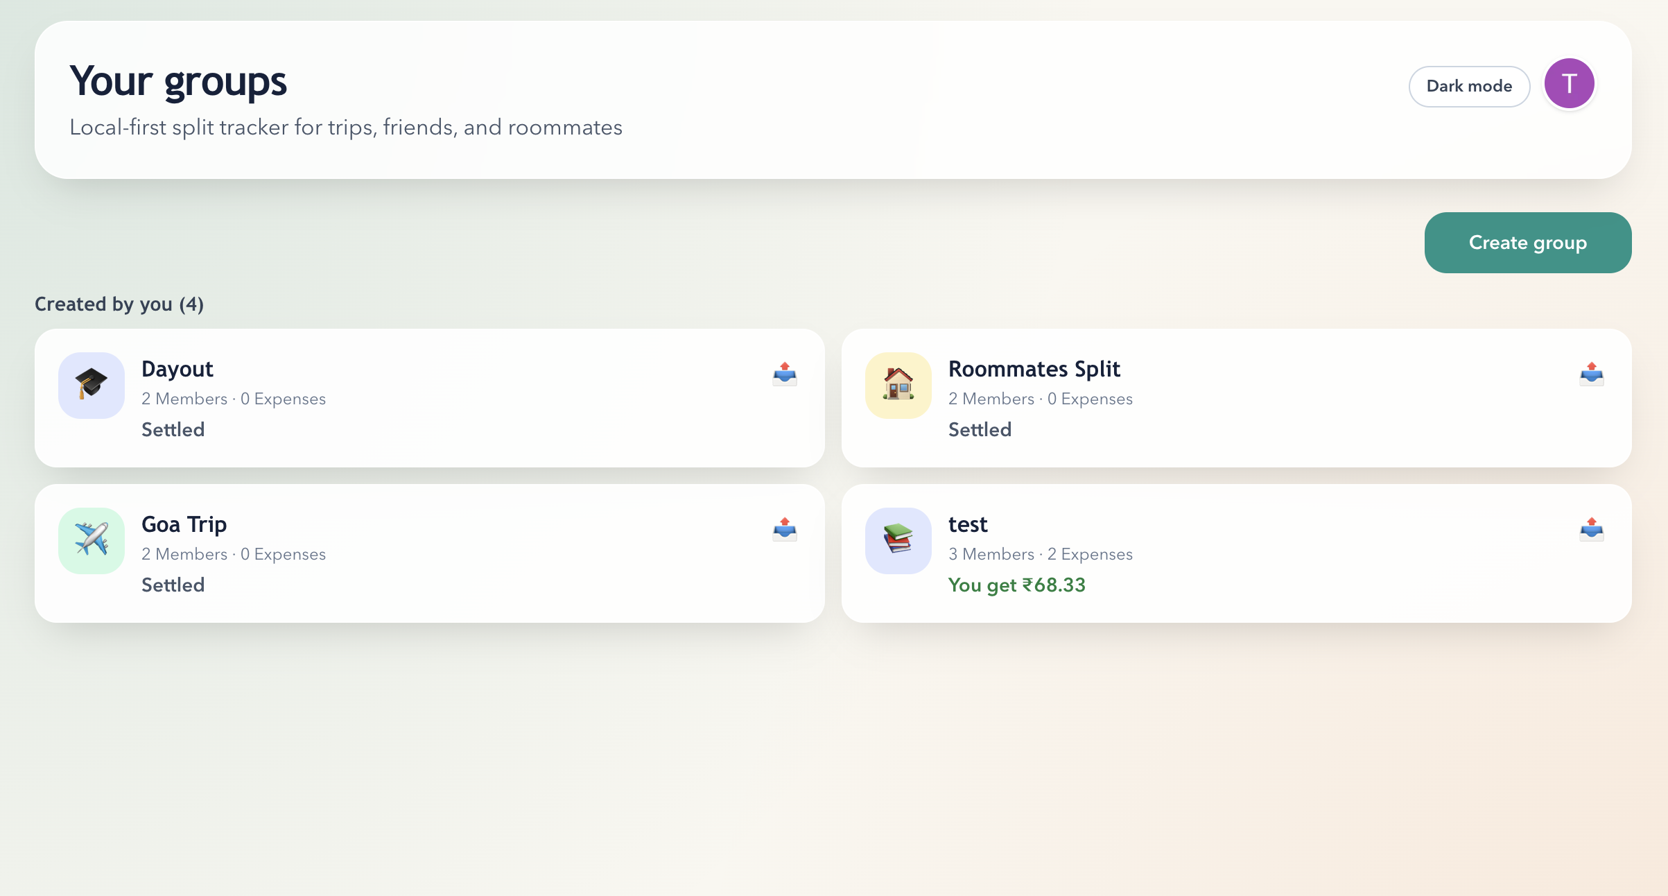
Task: Click the Settled label on Goa Trip
Action: [x=173, y=585]
